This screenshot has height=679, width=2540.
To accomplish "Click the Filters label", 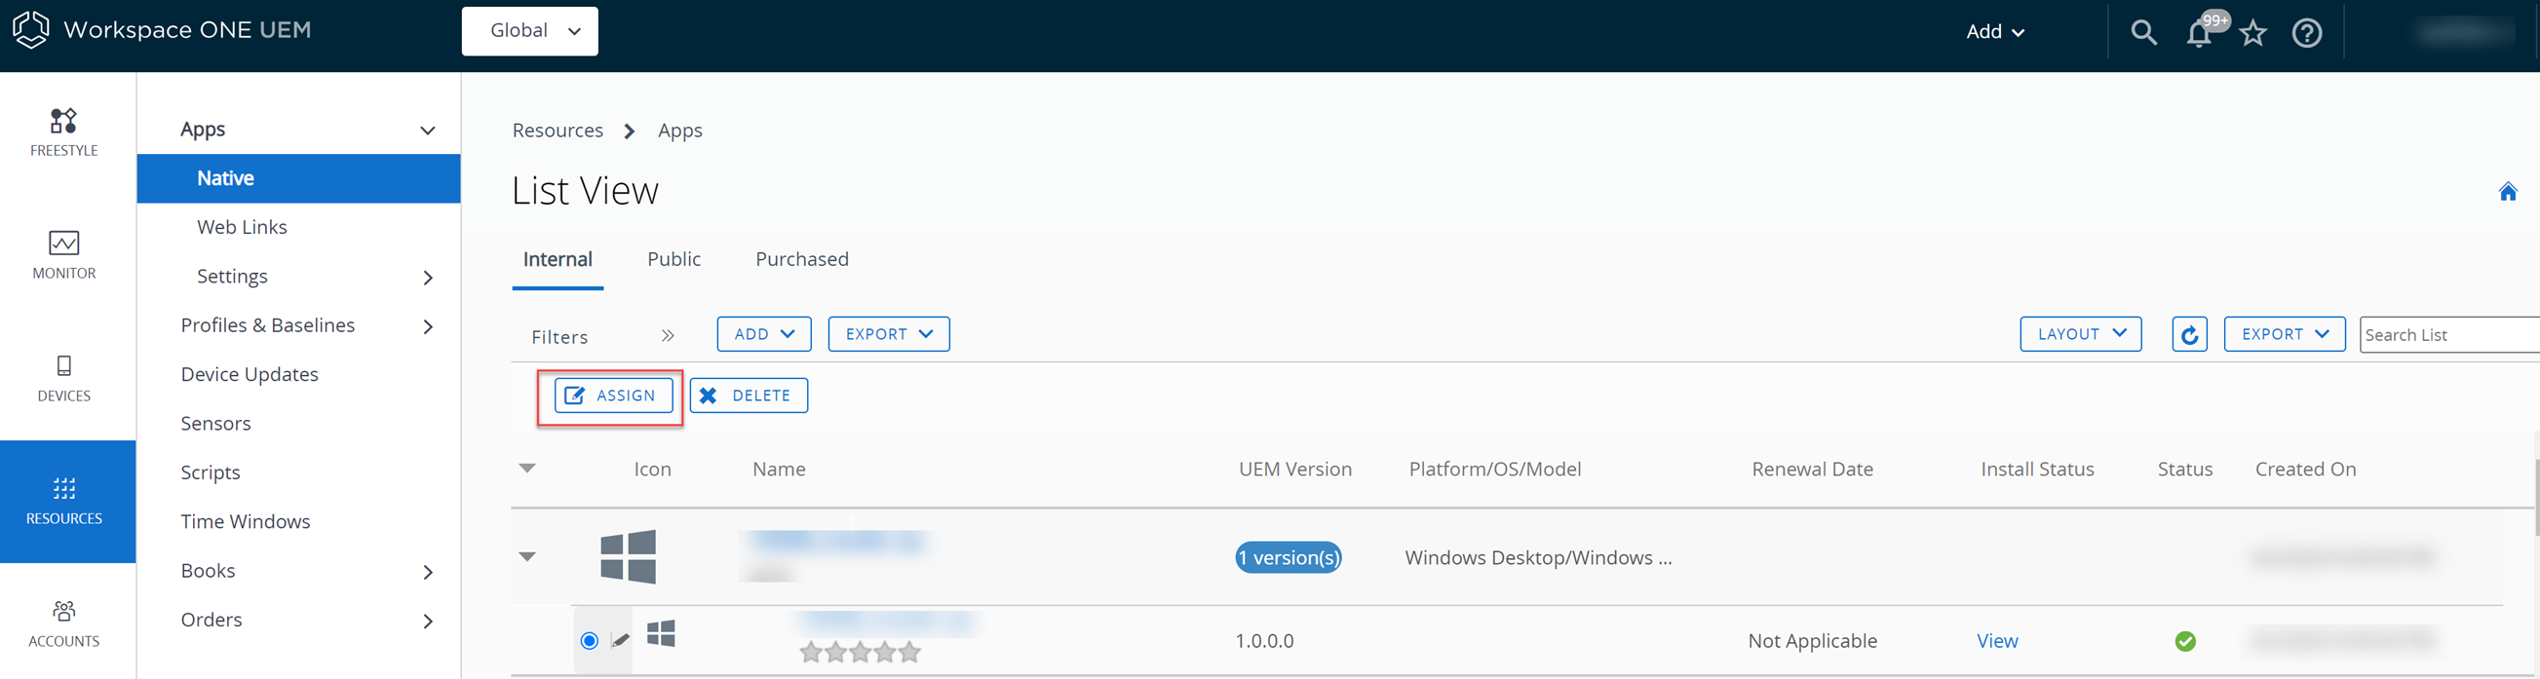I will [x=559, y=337].
